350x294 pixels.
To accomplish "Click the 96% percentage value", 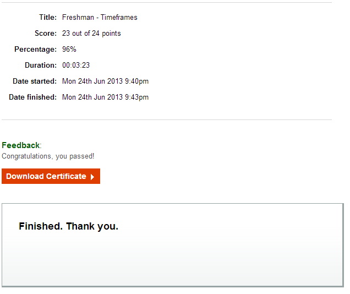I will pyautogui.click(x=69, y=49).
